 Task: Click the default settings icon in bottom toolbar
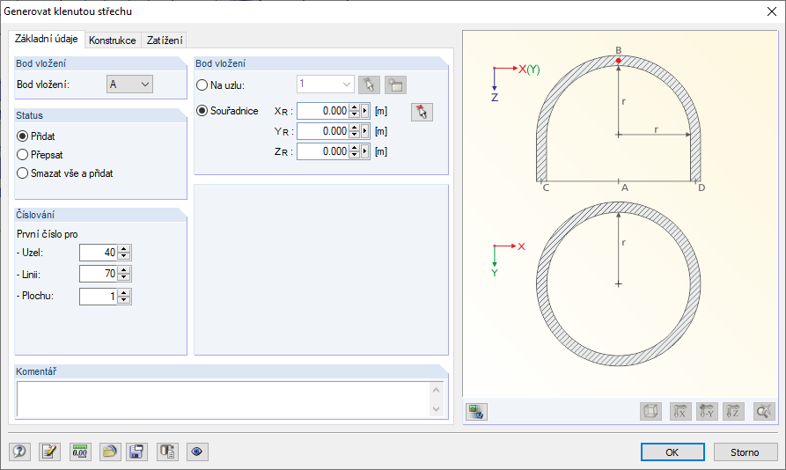pos(167,452)
